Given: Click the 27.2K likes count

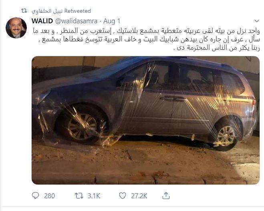Looking at the screenshot, I should 139,196.
